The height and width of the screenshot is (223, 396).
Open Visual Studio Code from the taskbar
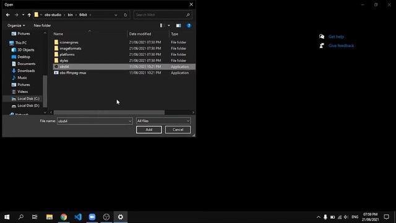78,217
